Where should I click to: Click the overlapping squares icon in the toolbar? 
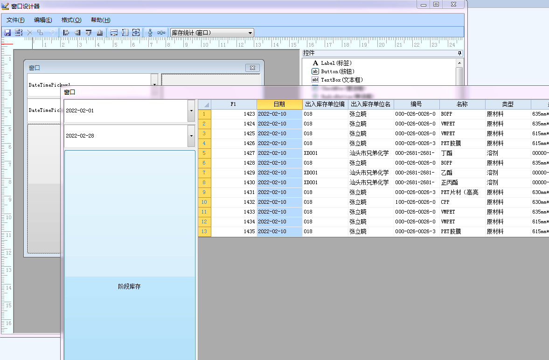[x=40, y=33]
